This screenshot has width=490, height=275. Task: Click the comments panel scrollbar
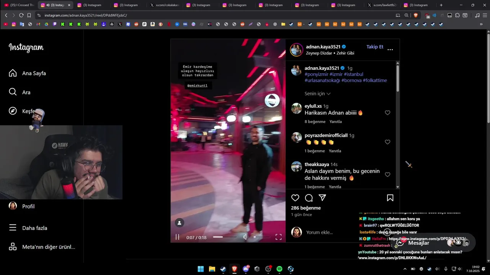398,78
